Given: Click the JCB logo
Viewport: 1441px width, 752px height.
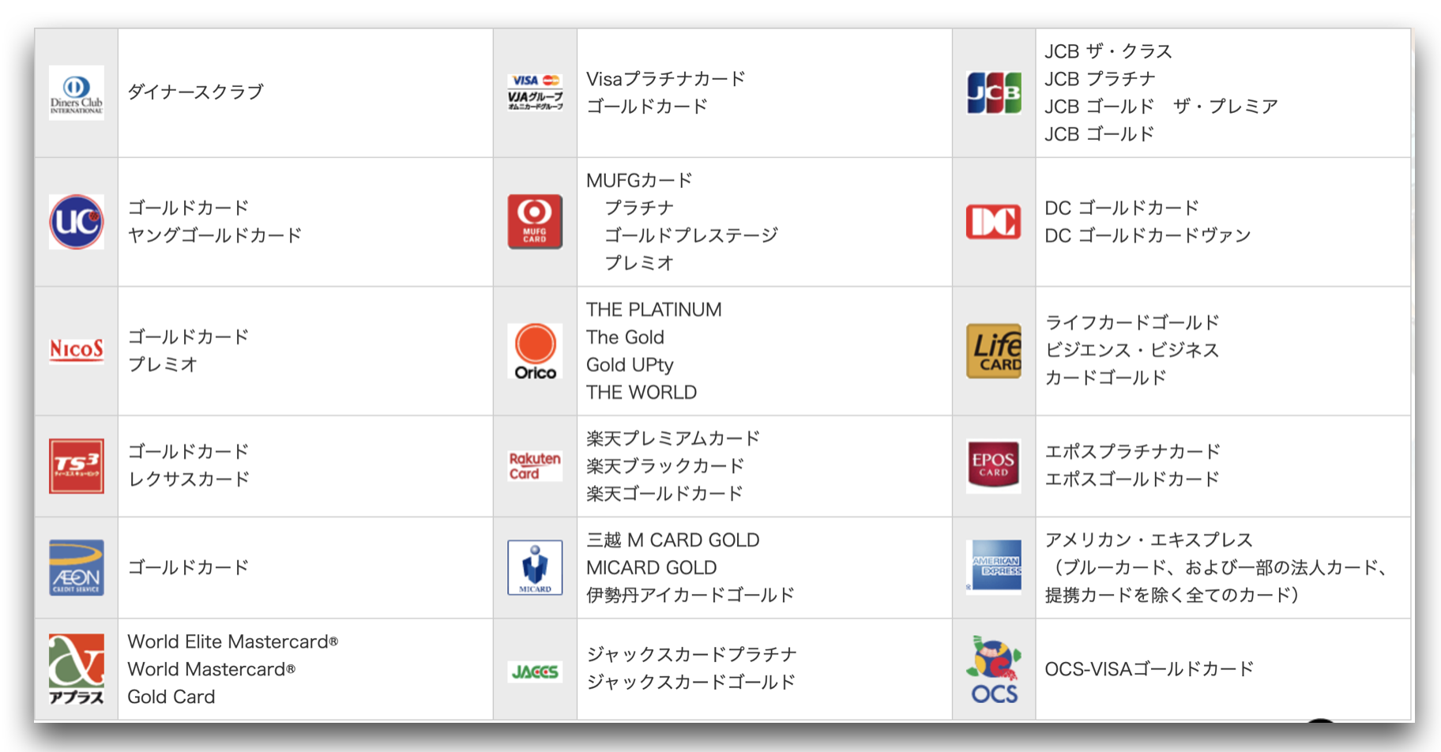Looking at the screenshot, I should point(994,93).
